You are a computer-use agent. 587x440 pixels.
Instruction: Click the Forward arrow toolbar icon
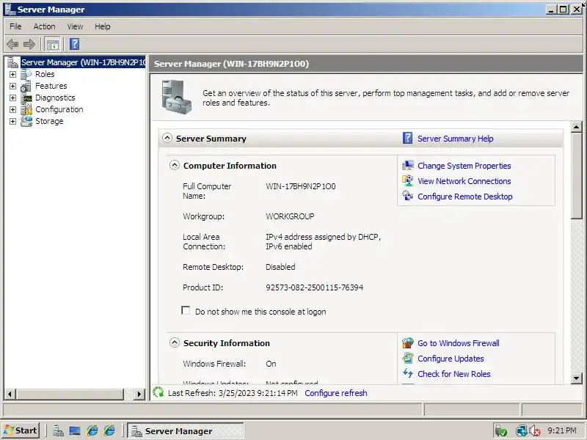(x=29, y=44)
